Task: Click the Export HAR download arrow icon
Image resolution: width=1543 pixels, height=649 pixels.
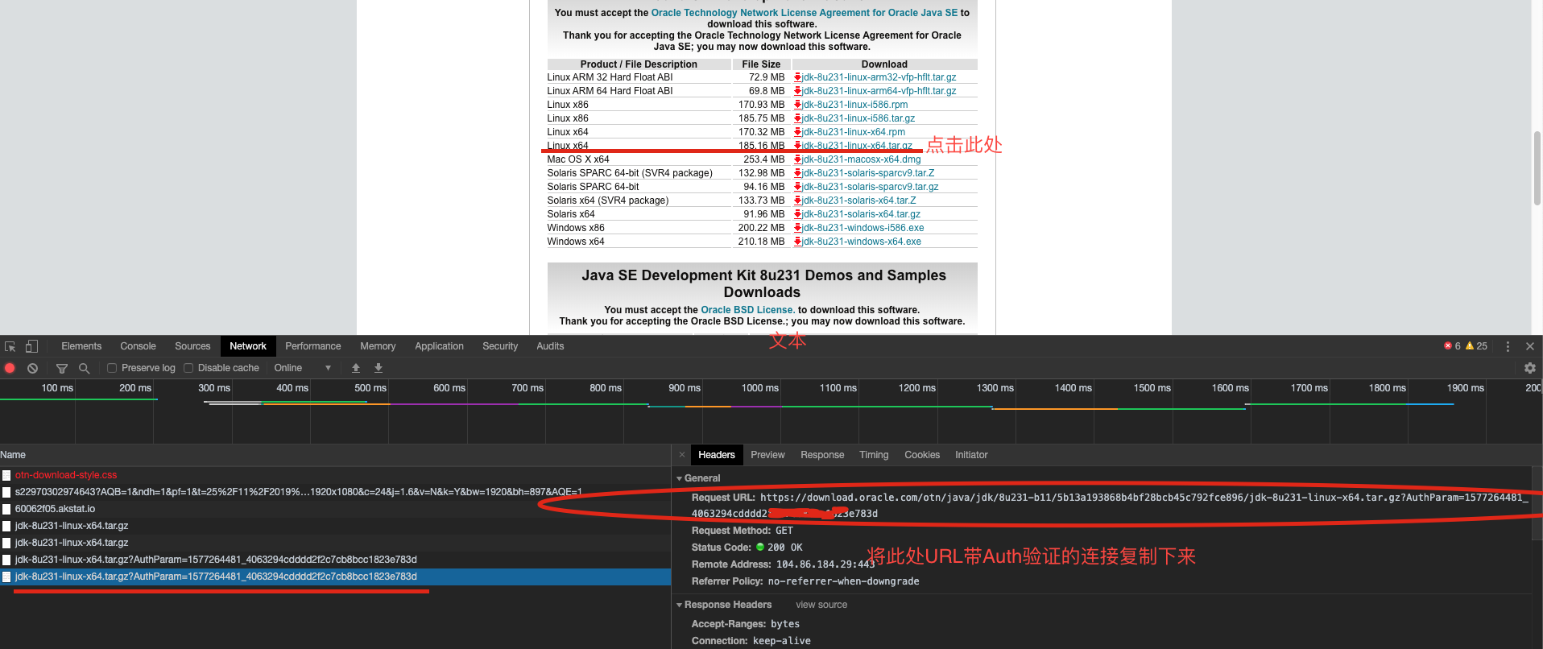Action: coord(379,368)
